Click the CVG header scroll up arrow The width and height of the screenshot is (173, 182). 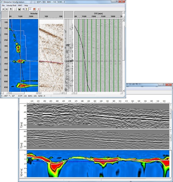[x=124, y=12]
